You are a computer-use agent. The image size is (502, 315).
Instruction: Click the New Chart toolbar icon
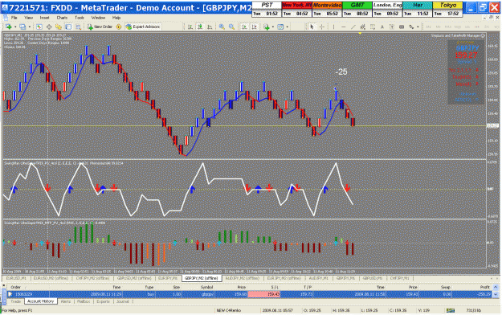[8, 27]
